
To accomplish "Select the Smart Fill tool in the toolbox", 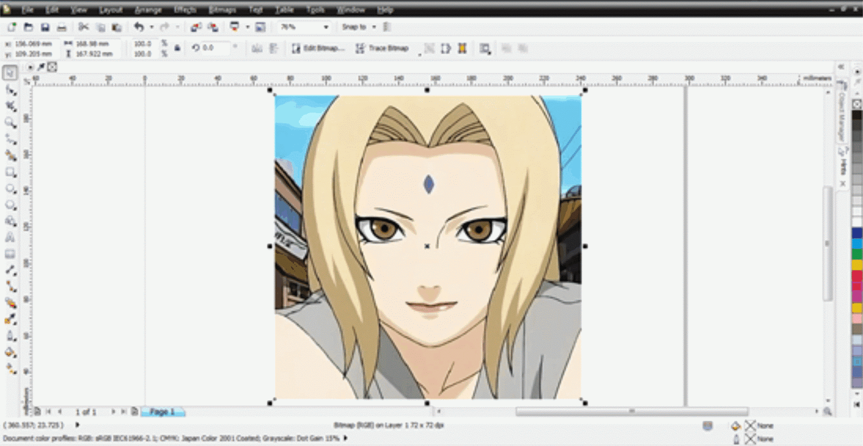I will 10,156.
